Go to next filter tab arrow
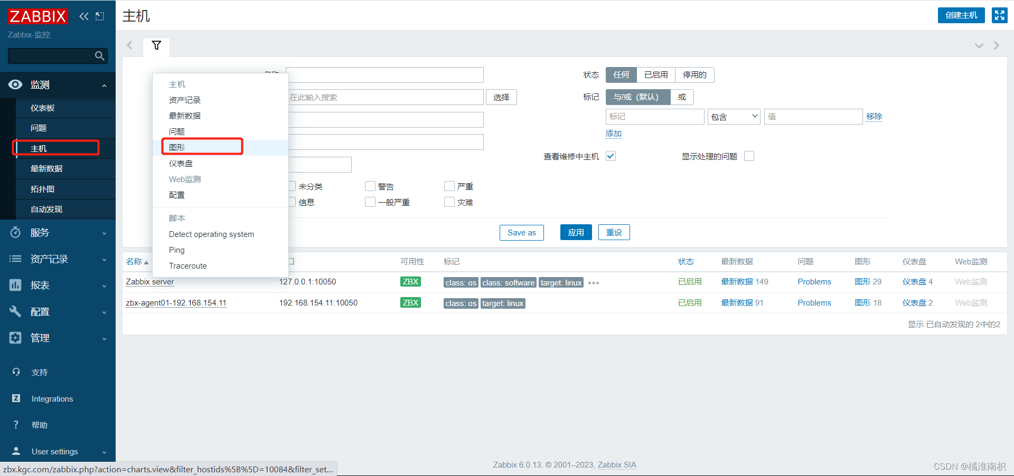This screenshot has width=1014, height=476. [x=997, y=45]
